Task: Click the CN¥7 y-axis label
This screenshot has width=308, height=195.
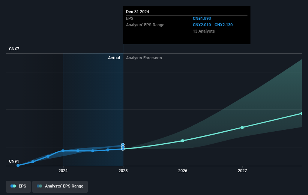Action: coord(14,49)
